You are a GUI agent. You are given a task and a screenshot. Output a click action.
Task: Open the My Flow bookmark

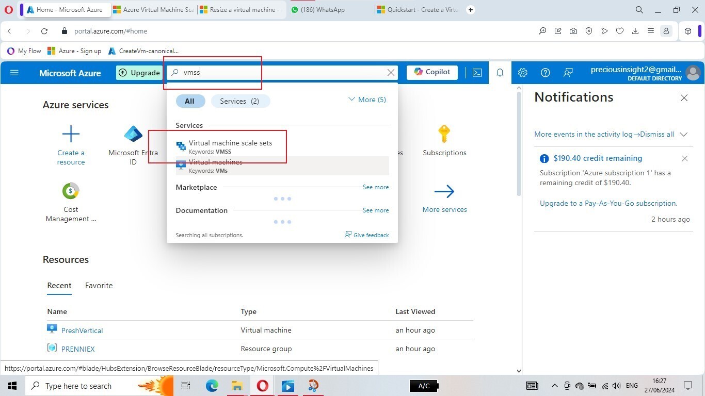point(24,51)
